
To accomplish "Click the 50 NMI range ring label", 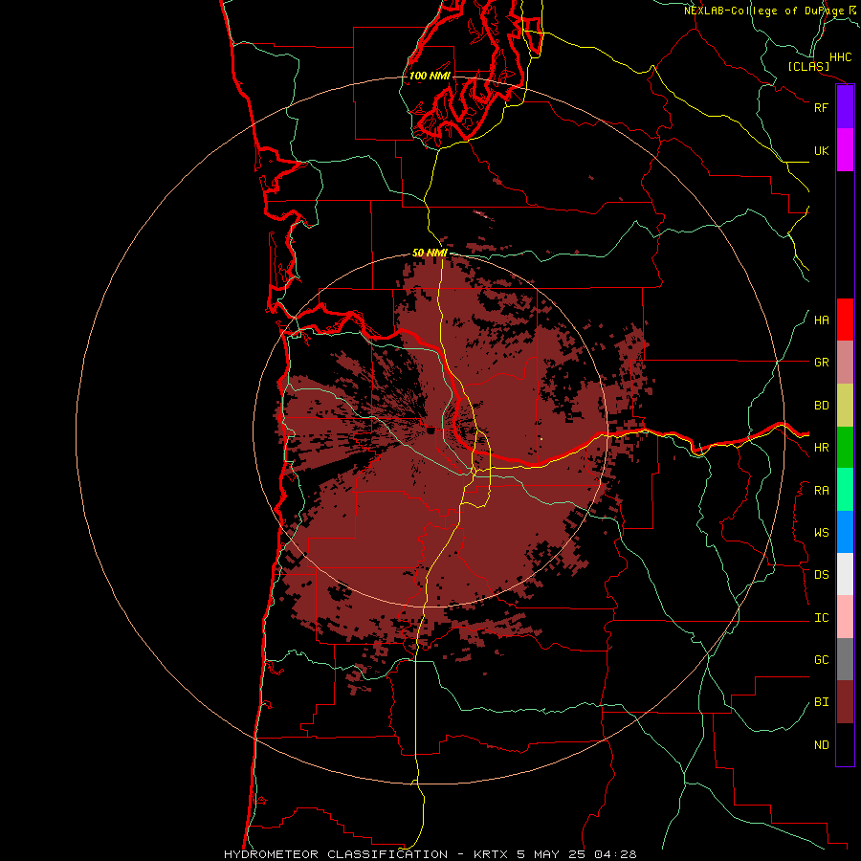I will 430,253.
